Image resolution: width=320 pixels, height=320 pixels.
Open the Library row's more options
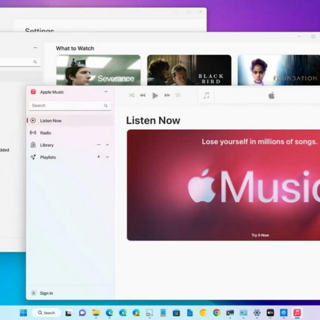point(98,144)
